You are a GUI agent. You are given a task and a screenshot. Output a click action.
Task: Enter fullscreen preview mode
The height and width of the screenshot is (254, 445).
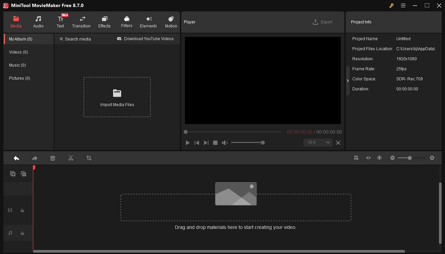pyautogui.click(x=338, y=143)
